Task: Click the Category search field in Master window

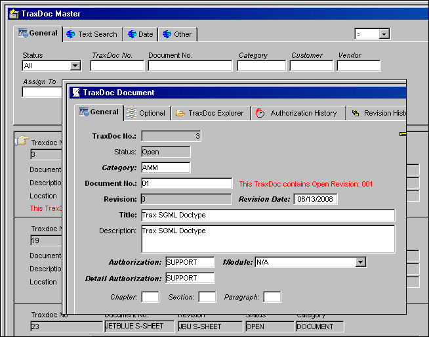Action: pos(261,66)
